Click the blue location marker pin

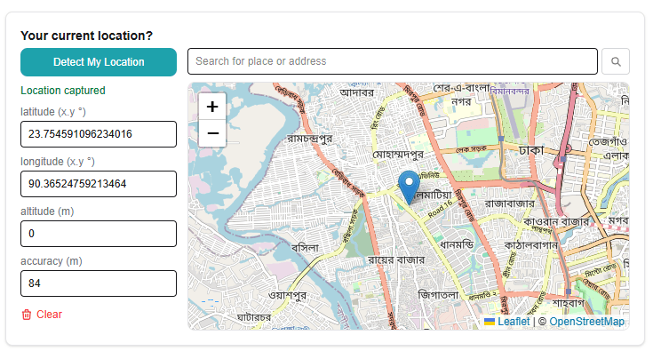[409, 187]
